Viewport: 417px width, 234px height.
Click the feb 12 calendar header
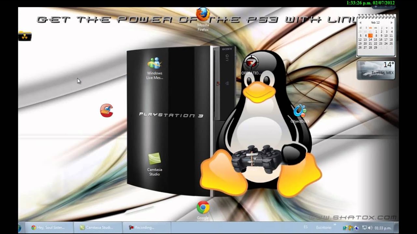click(x=375, y=23)
